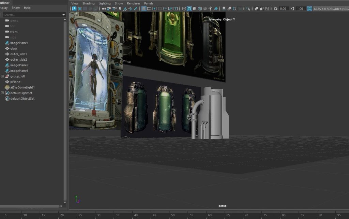Open the Outliner search filter dropdown arrow

pos(64,15)
